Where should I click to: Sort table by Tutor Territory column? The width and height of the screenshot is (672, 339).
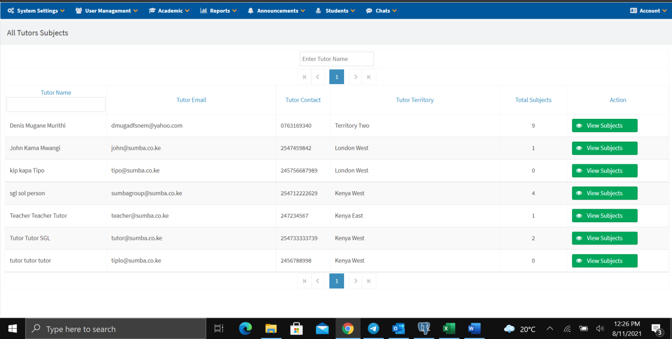click(414, 100)
